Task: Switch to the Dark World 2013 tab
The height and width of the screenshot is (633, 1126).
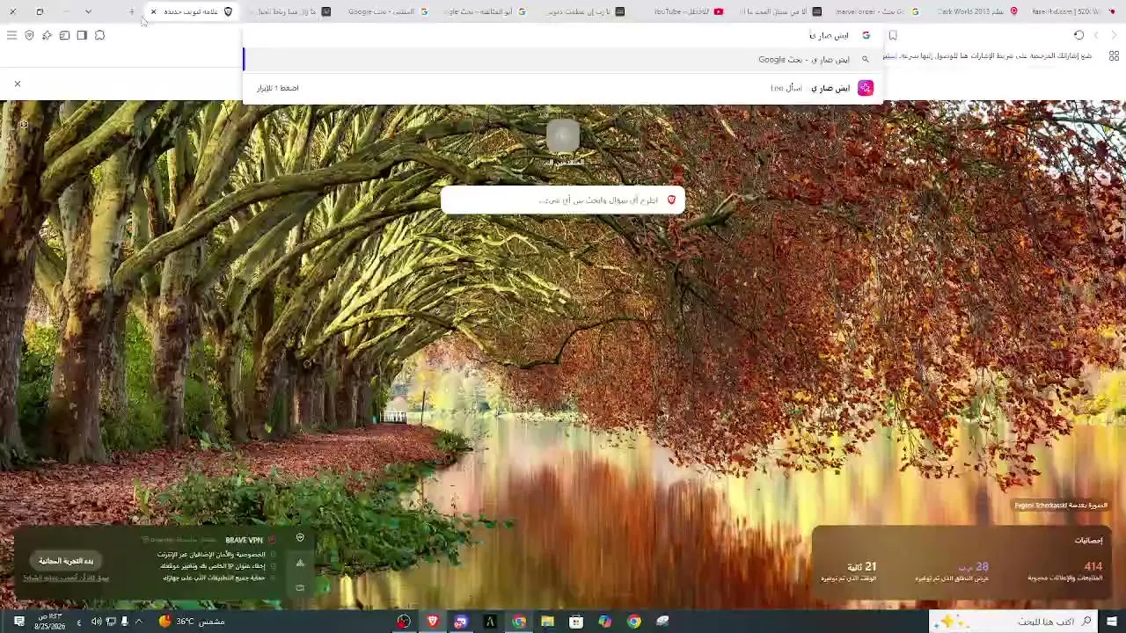Action: (975, 11)
